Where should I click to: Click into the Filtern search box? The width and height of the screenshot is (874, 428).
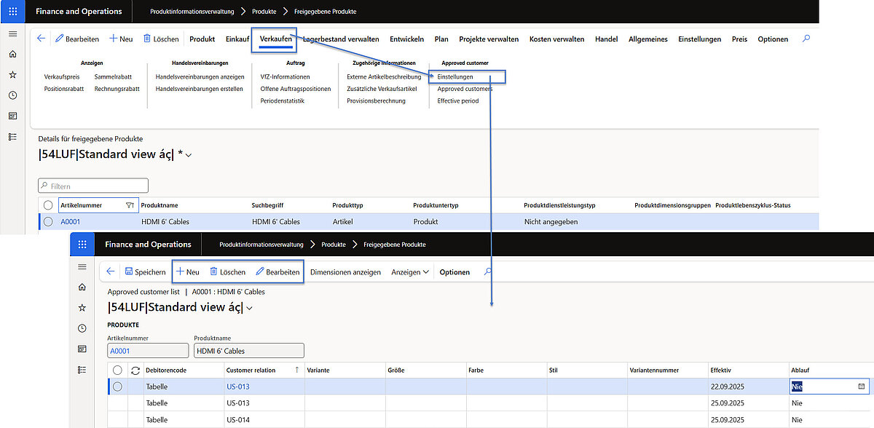coord(93,186)
